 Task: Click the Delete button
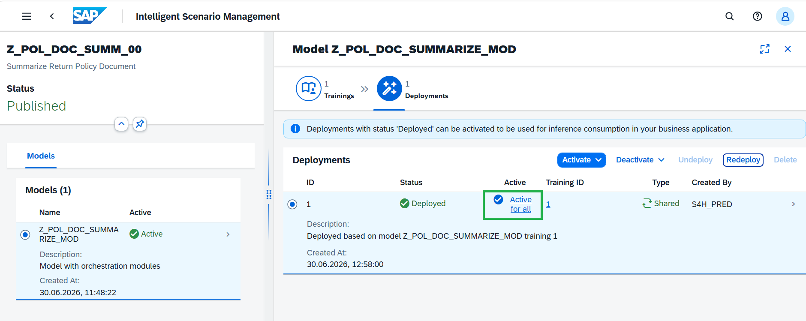[785, 160]
